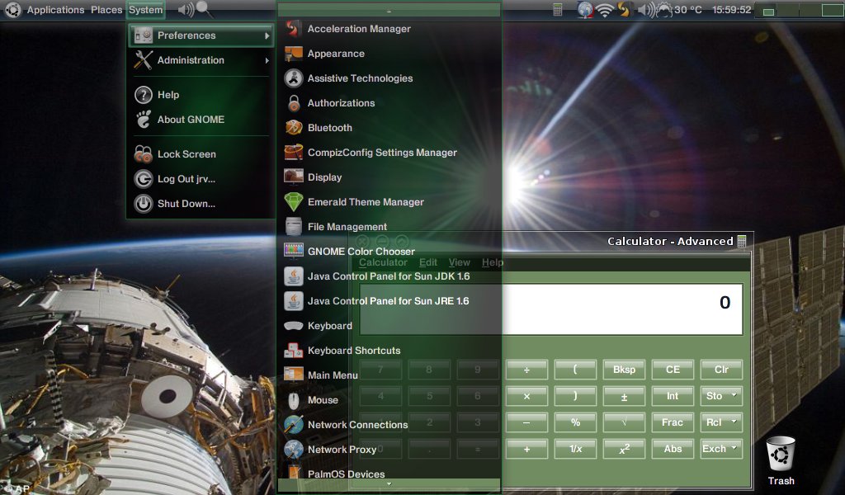Click the plus/minus (±) button in Calculator
The width and height of the screenshot is (845, 495).
tap(624, 396)
